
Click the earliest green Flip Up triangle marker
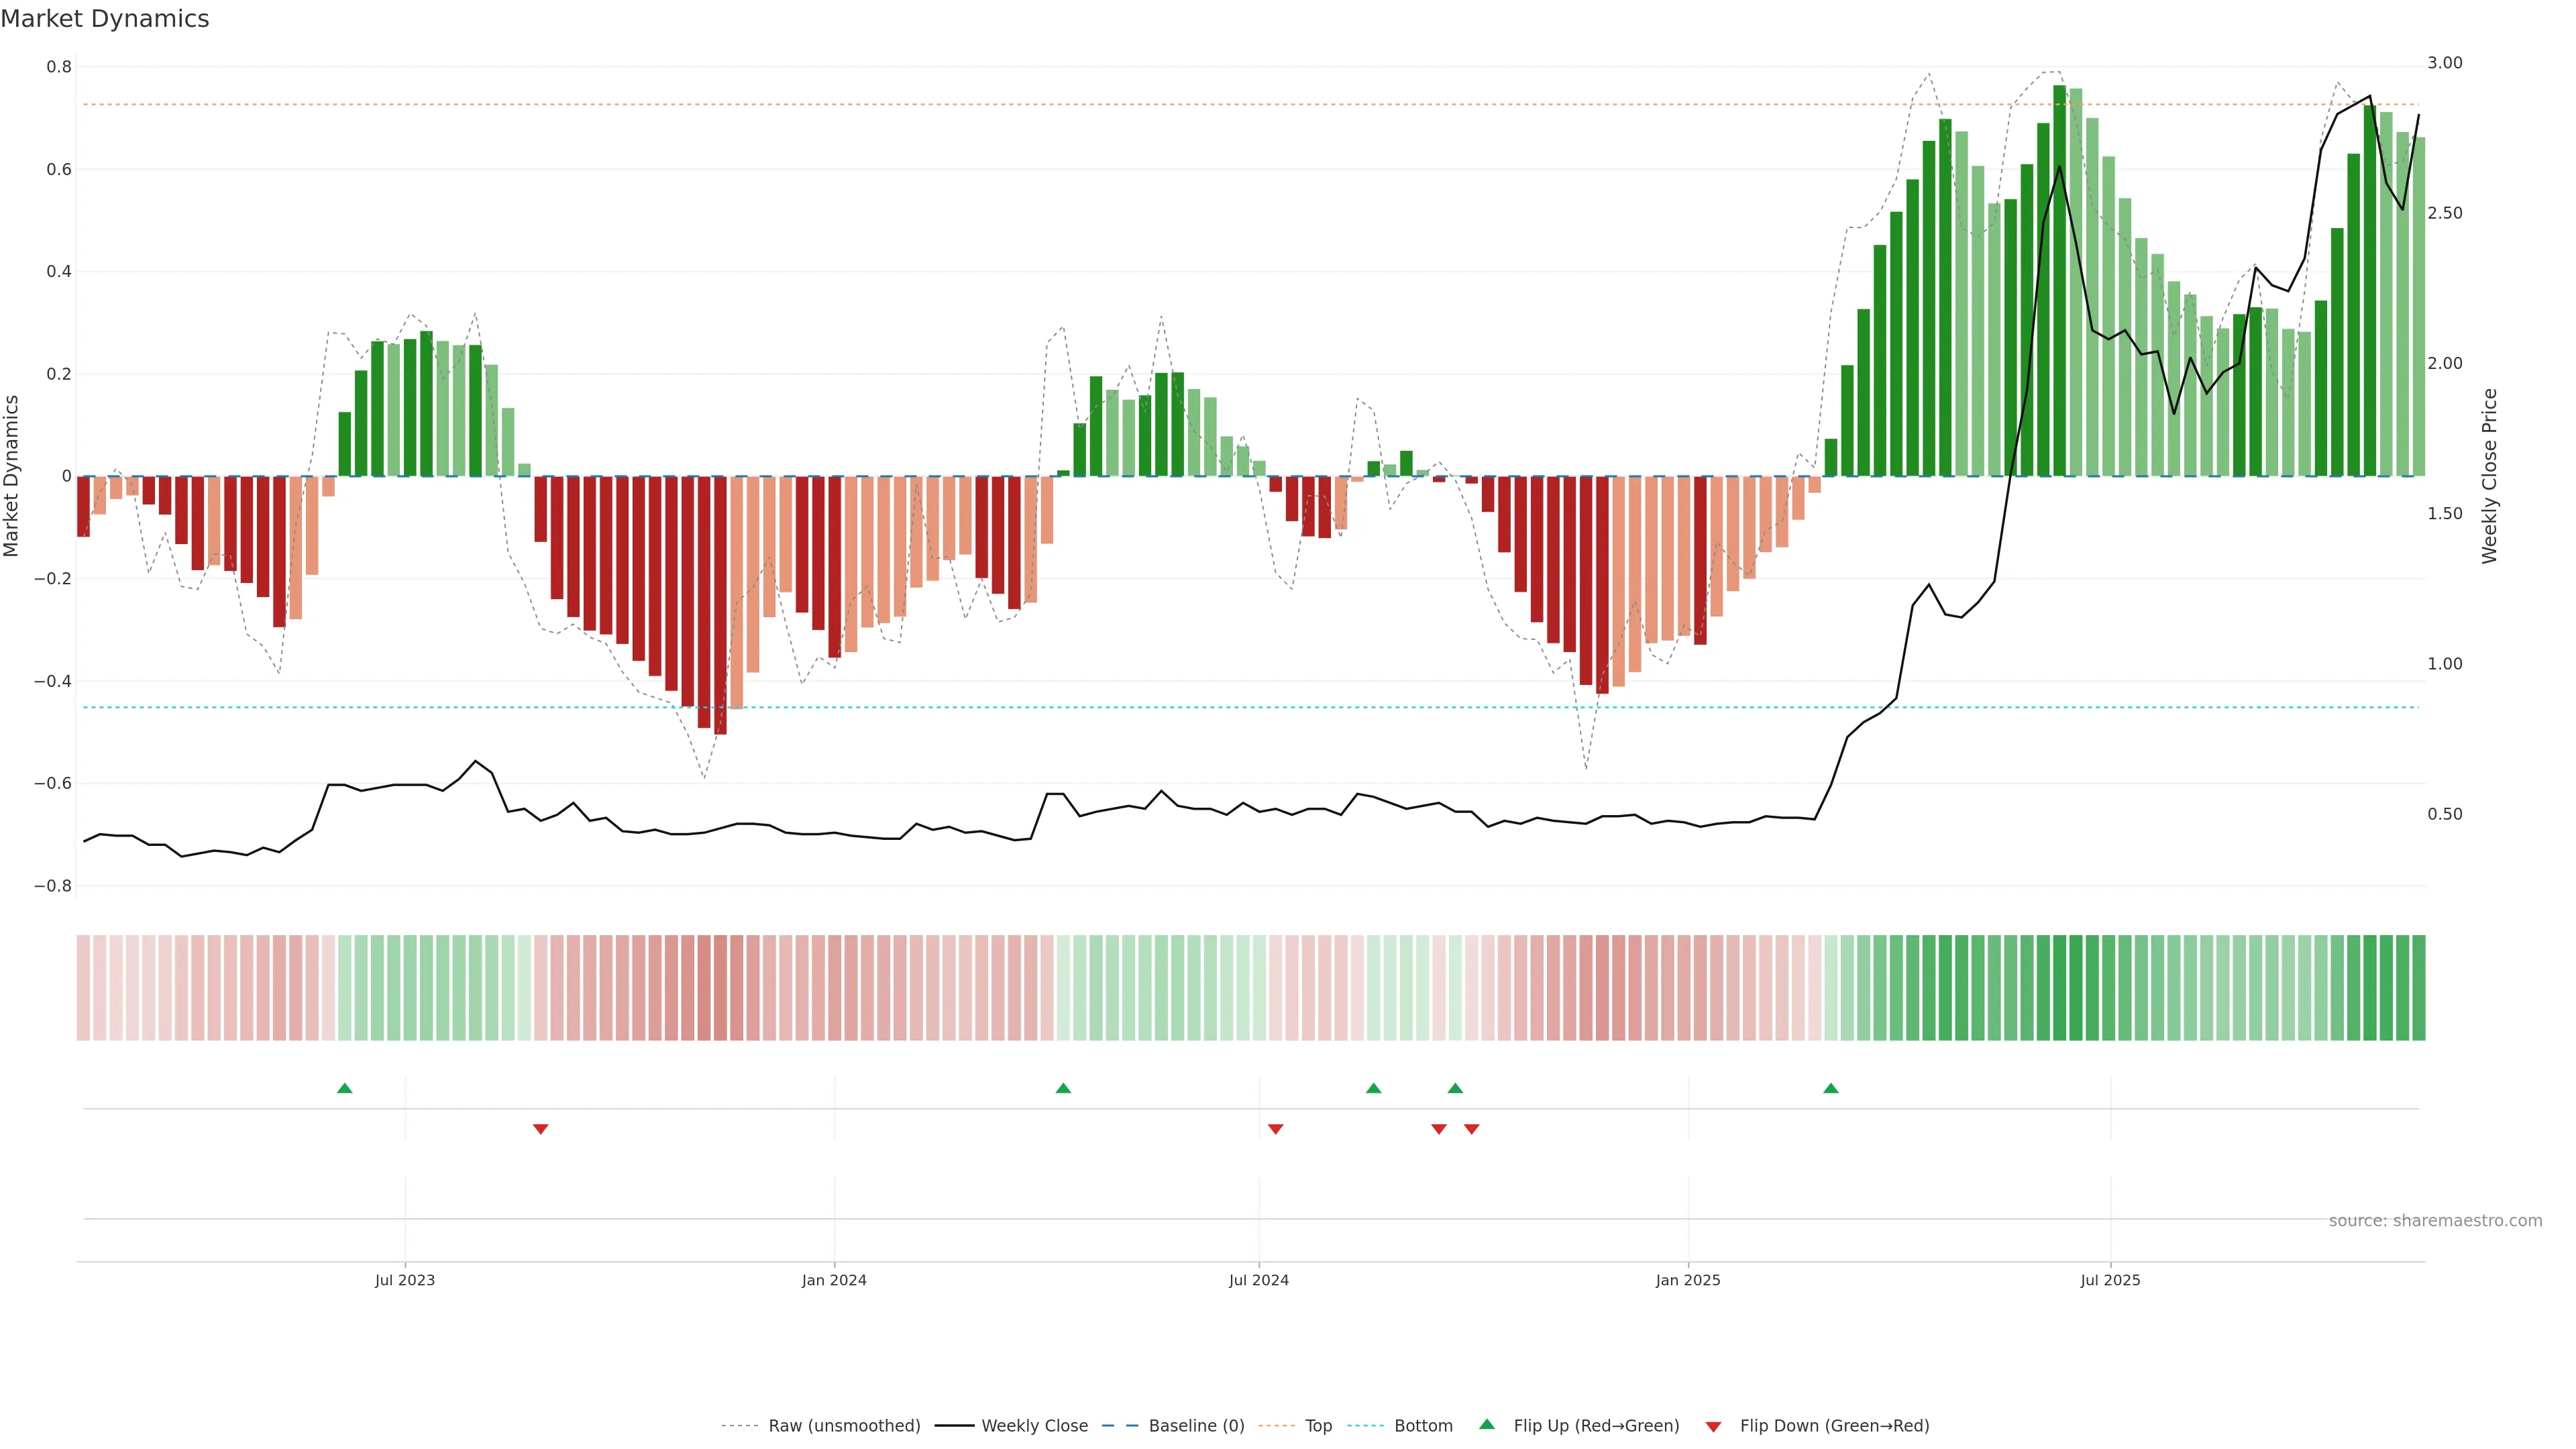(345, 1088)
